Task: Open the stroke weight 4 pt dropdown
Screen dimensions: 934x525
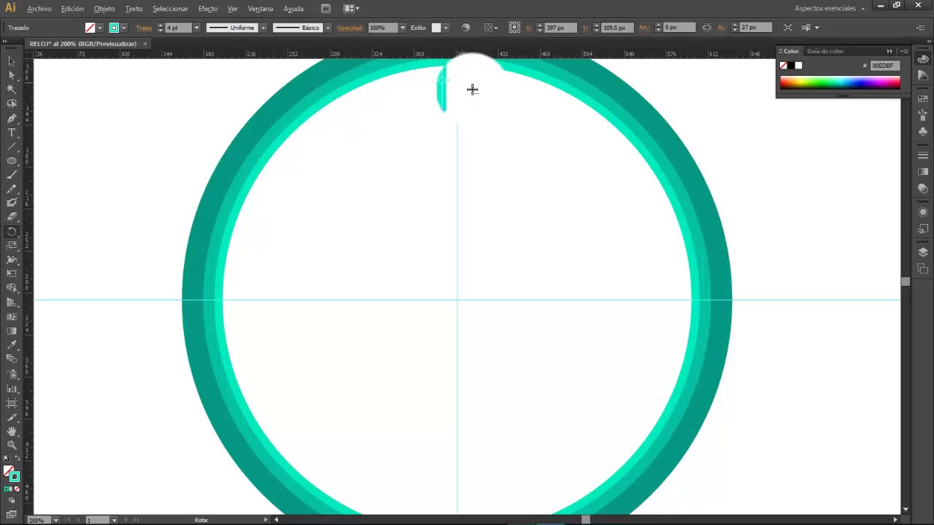Action: 196,28
